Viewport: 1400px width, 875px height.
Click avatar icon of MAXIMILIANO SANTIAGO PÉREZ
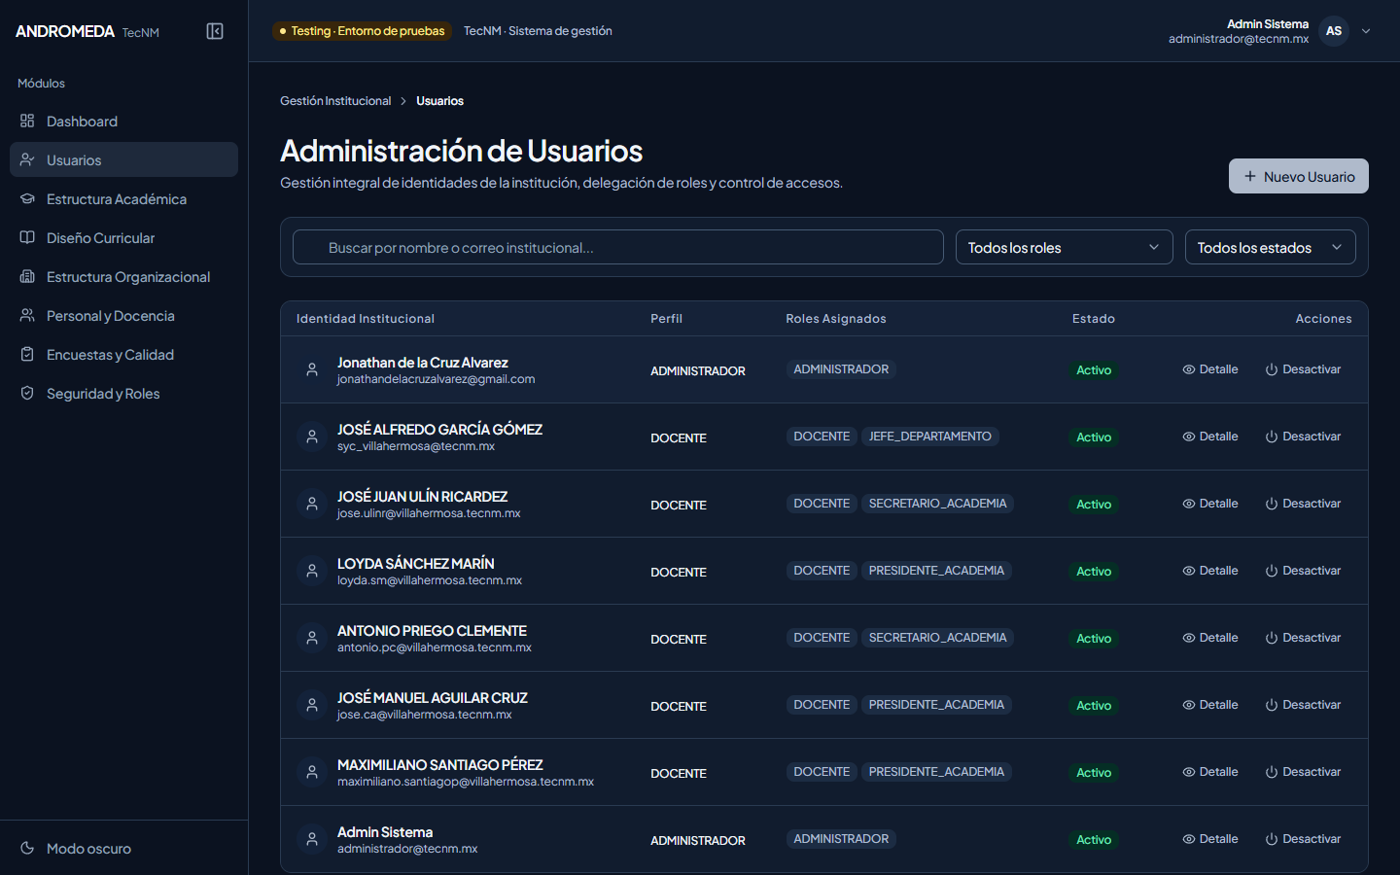click(312, 772)
